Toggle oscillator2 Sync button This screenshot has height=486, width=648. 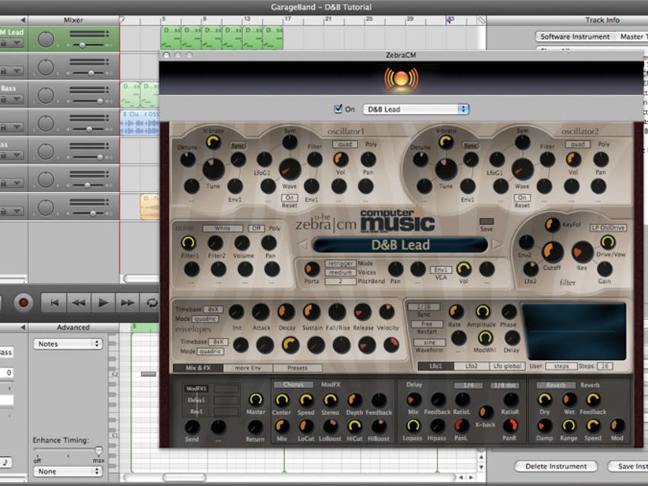tap(470, 146)
